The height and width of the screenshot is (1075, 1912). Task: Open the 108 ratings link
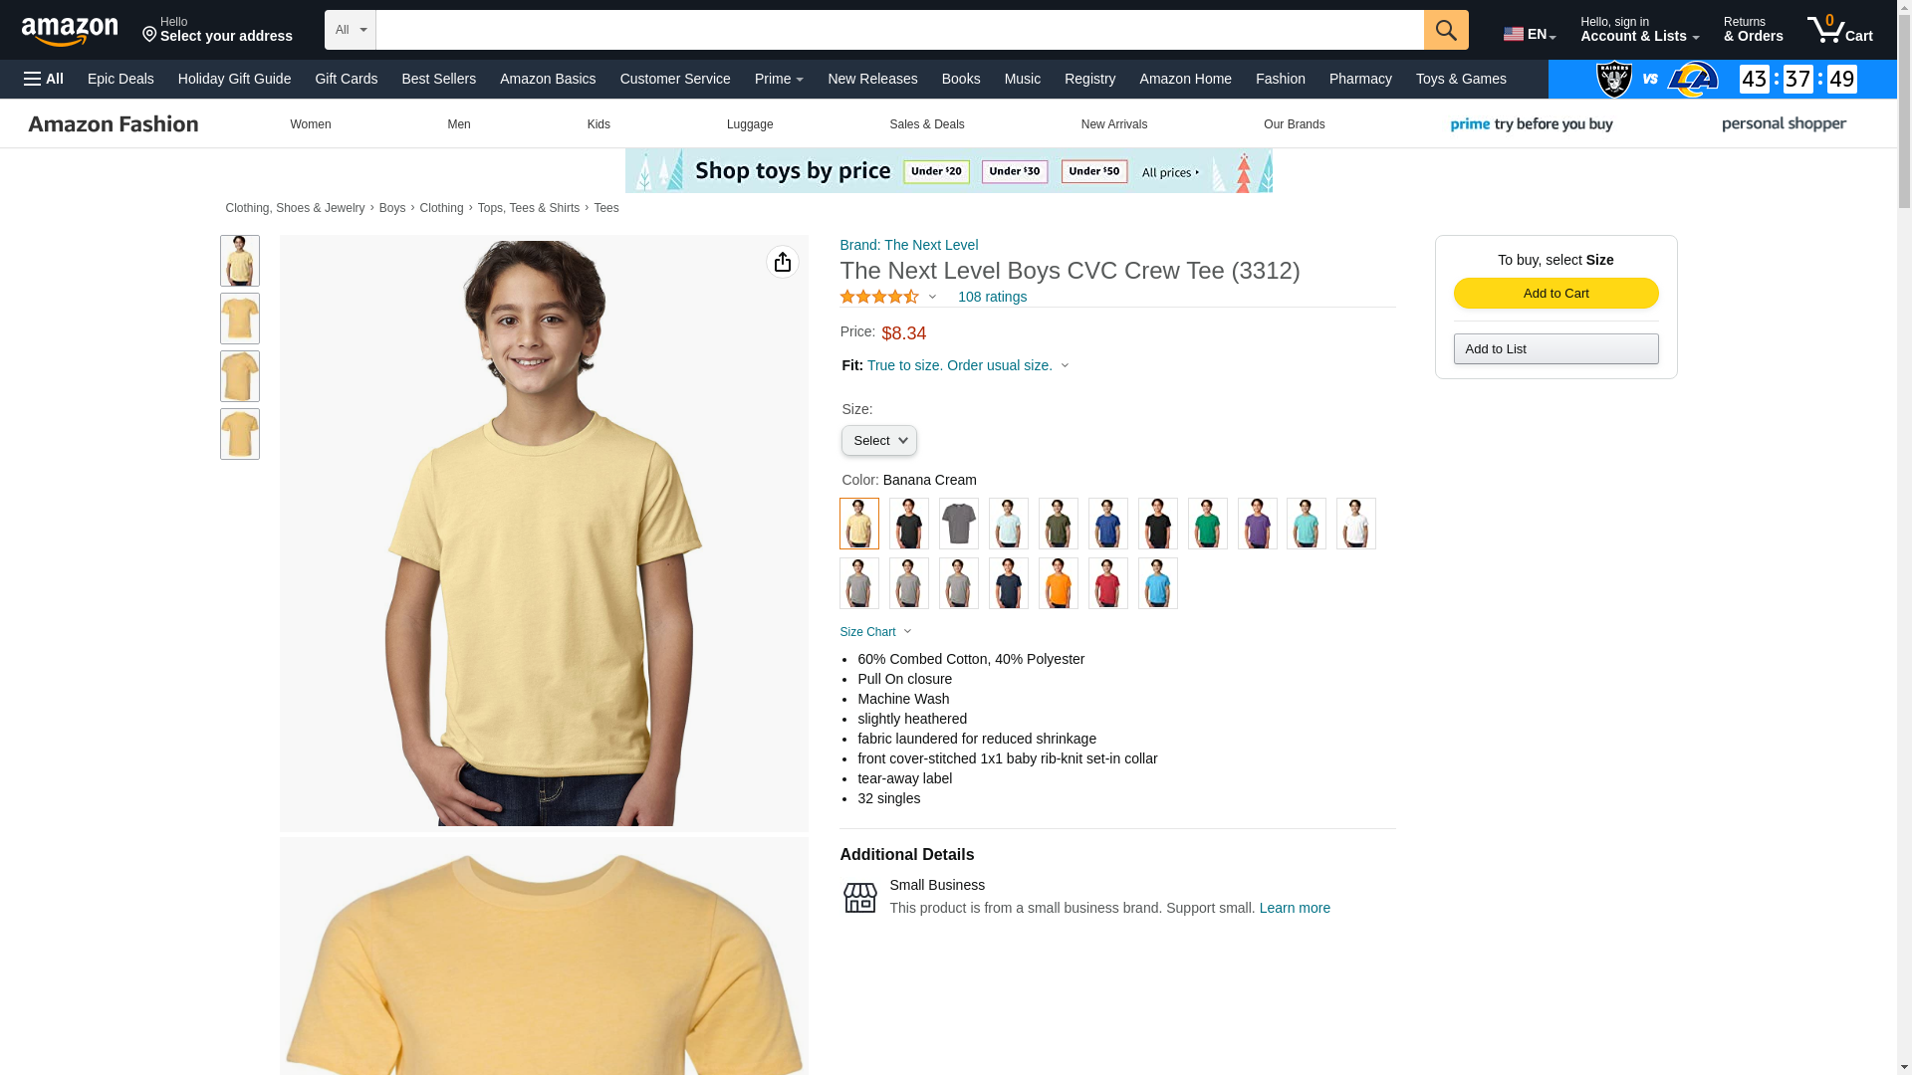pos(992,297)
